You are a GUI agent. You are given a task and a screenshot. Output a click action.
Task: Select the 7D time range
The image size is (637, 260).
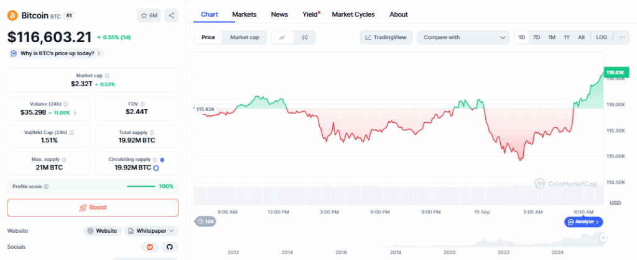pos(536,37)
